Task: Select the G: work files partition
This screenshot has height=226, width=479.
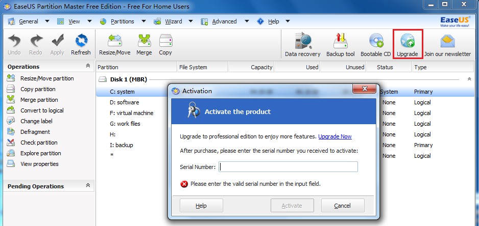Action: [x=125, y=124]
